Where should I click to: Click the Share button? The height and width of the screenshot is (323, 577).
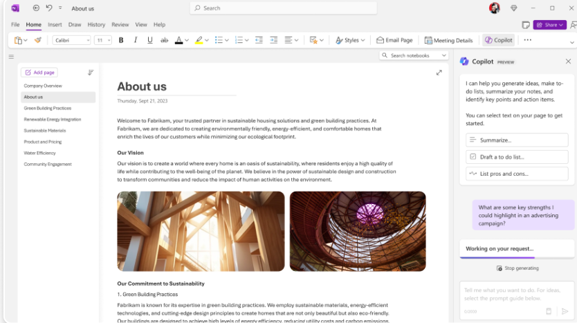point(550,25)
